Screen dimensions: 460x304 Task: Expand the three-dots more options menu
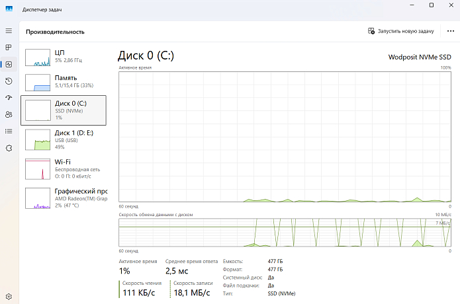coord(451,31)
